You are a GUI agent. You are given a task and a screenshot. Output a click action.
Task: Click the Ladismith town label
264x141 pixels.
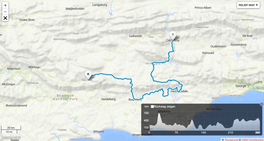(x=136, y=36)
